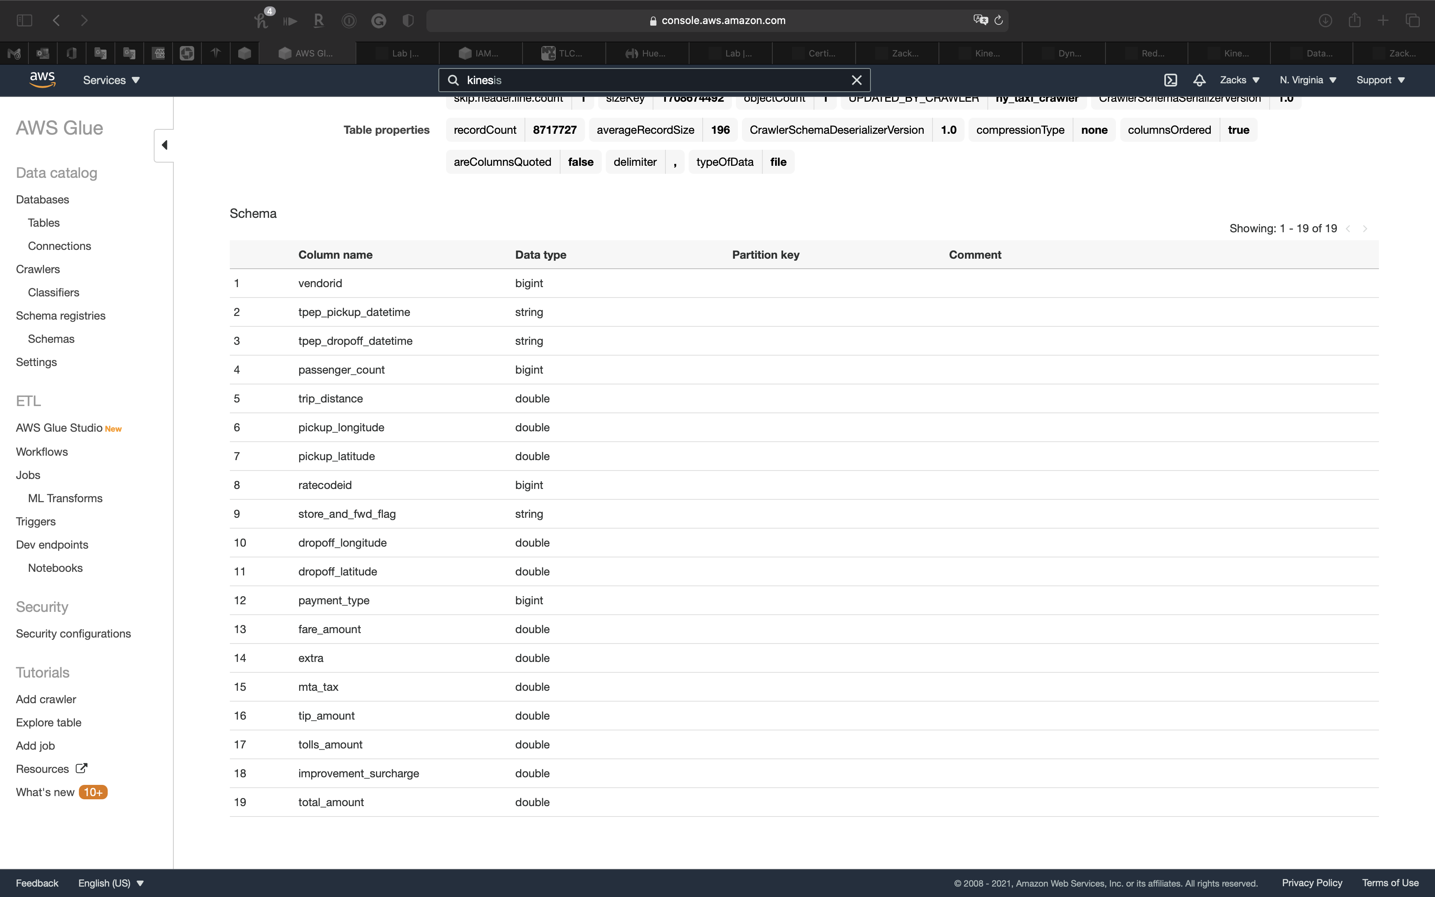This screenshot has height=897, width=1435.
Task: Open AWS Glue Studio link
Action: tap(59, 428)
